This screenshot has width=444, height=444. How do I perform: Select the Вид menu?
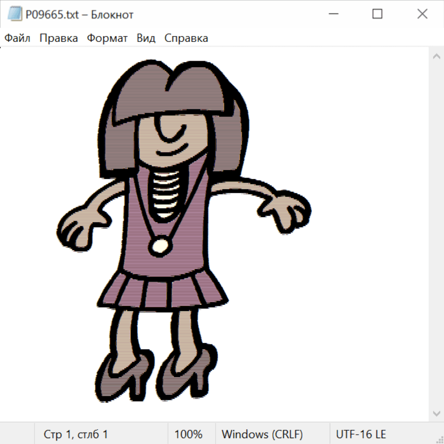pyautogui.click(x=146, y=38)
